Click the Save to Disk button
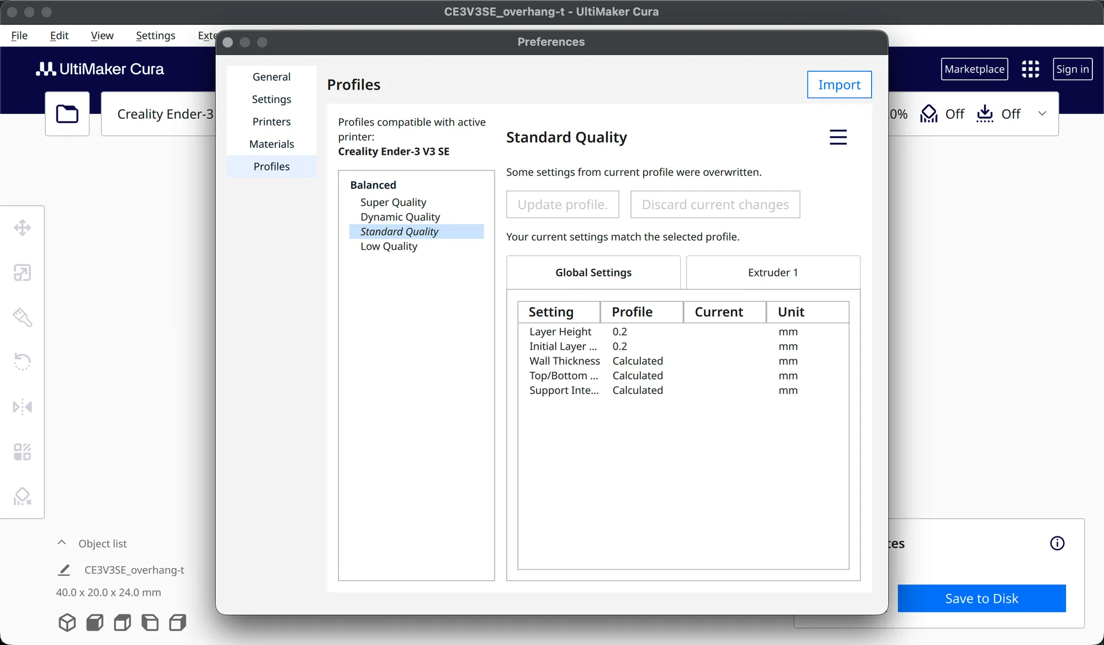 pos(981,599)
